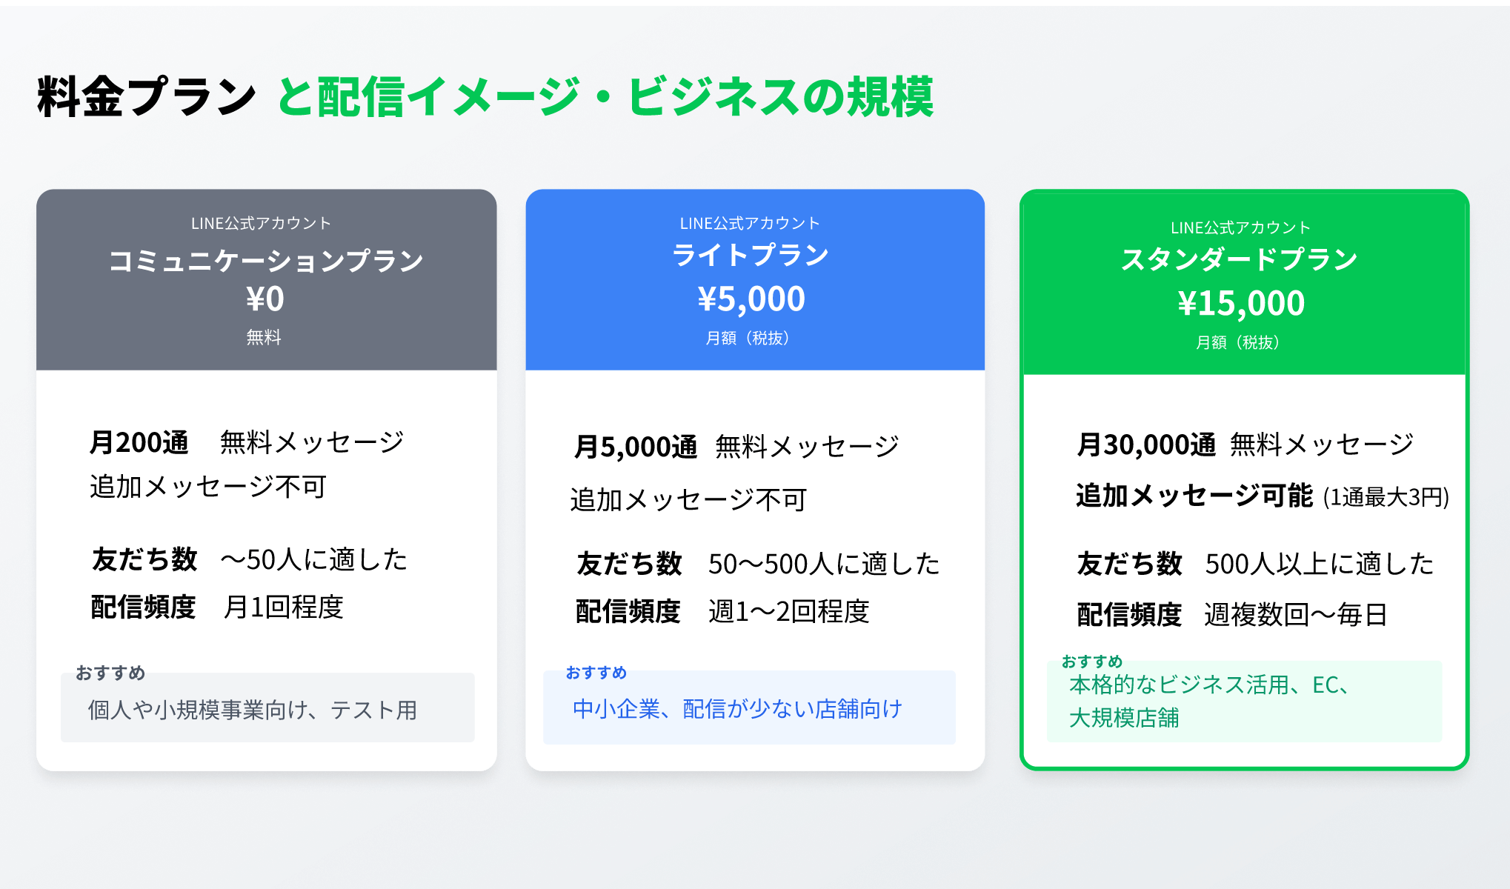Click 月1回程度 delivery frequency text
The width and height of the screenshot is (1510, 889).
pyautogui.click(x=283, y=607)
